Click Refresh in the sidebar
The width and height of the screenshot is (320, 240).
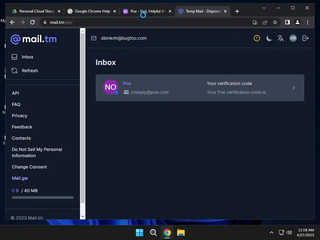[x=25, y=71]
